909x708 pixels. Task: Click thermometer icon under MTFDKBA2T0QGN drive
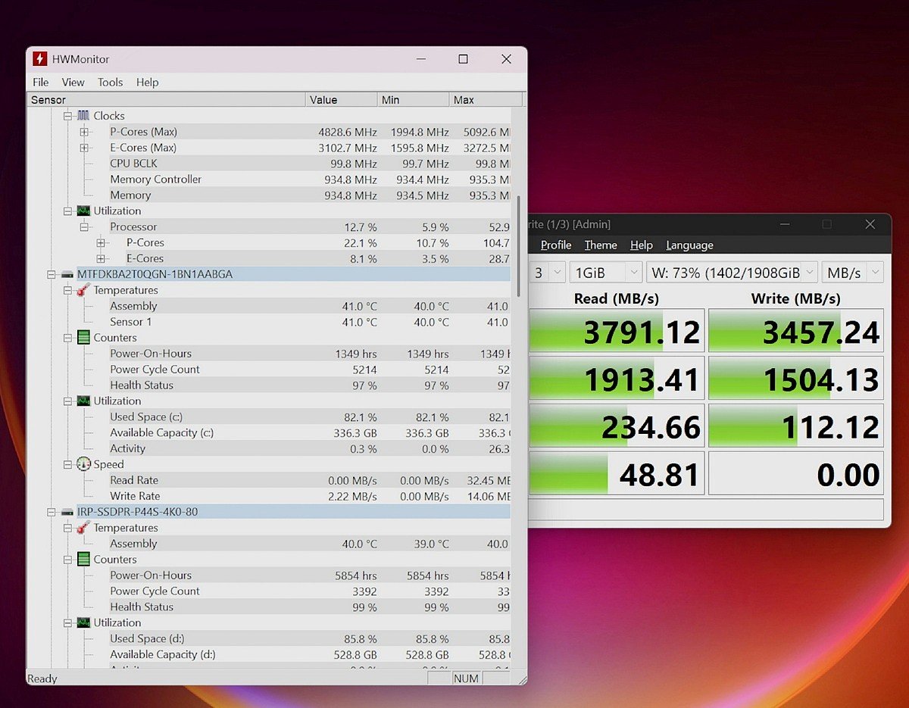coord(83,290)
